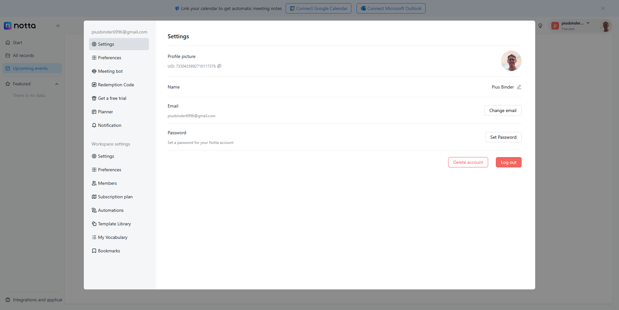Click the Notta logo
This screenshot has width=619, height=310.
pos(20,26)
